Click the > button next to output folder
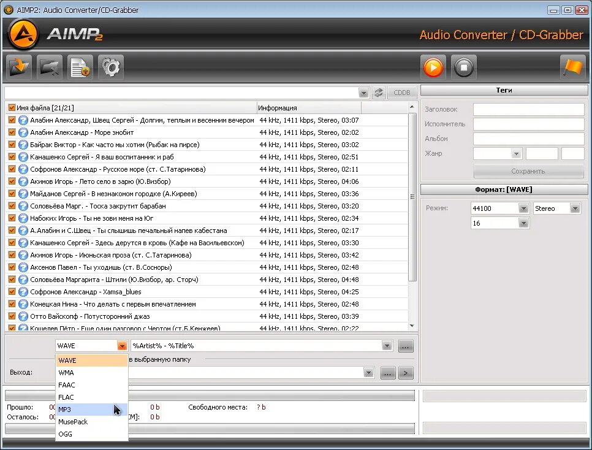592x450 pixels. (406, 373)
